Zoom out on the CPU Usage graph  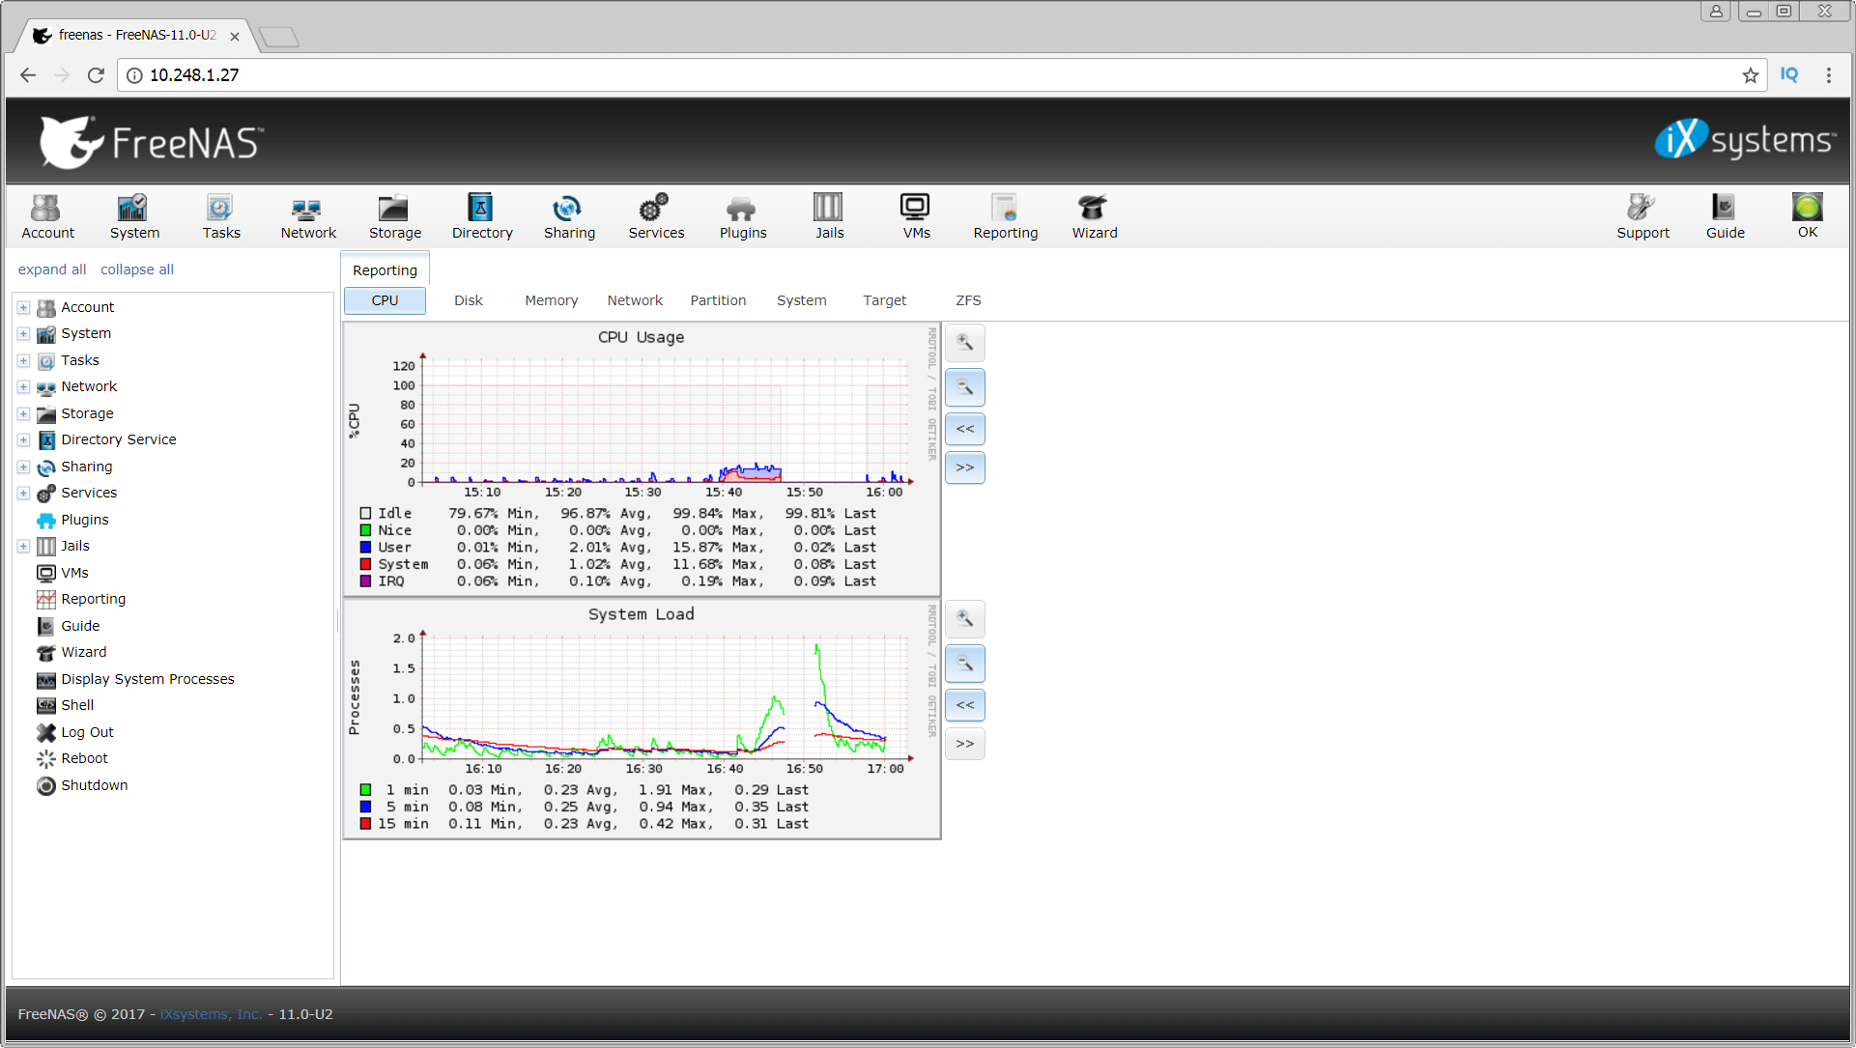[964, 387]
